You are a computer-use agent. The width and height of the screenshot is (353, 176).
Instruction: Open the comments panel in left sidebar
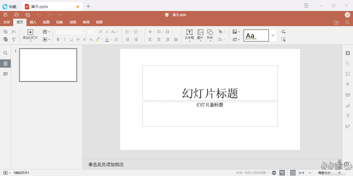(6, 74)
